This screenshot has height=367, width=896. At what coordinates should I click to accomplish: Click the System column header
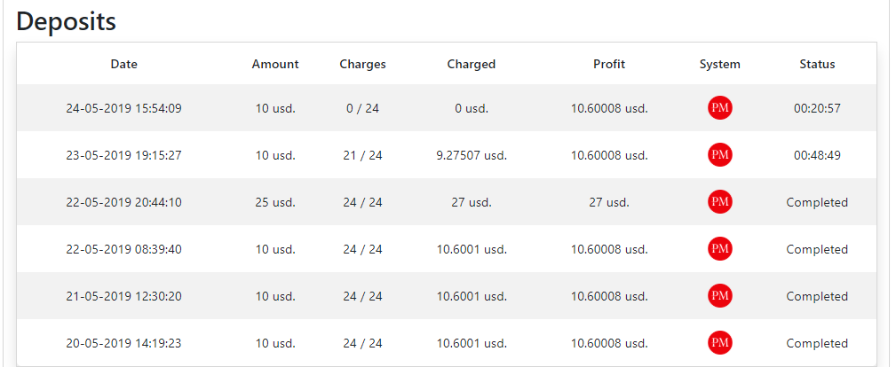(x=720, y=64)
